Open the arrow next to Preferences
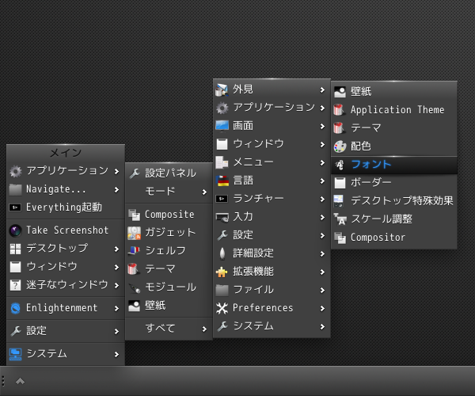The image size is (475, 396). [x=322, y=308]
